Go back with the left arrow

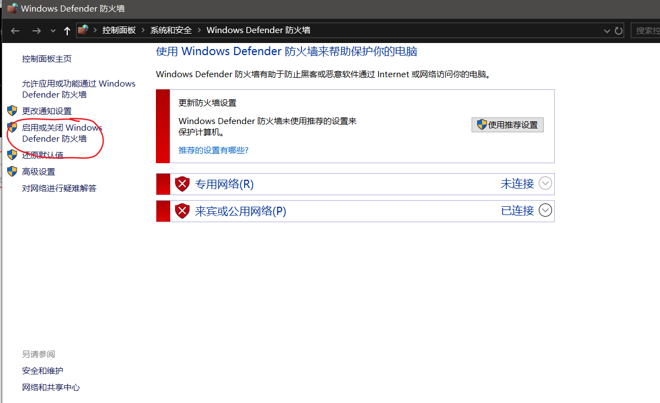[x=15, y=31]
